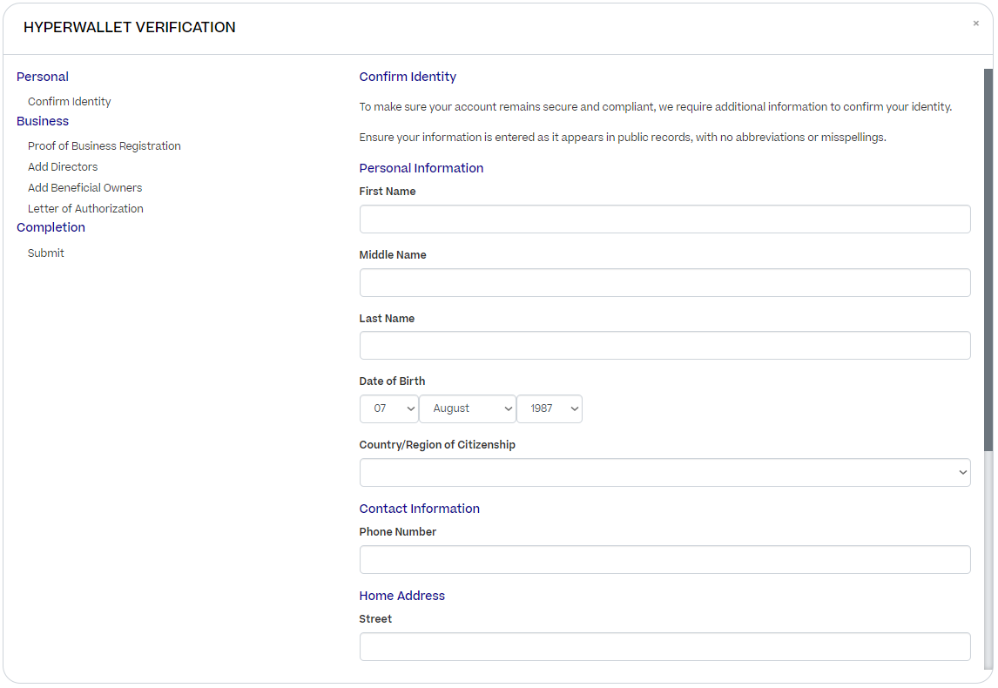
Task: Click the Confirm Identity heading in form
Action: (x=408, y=77)
